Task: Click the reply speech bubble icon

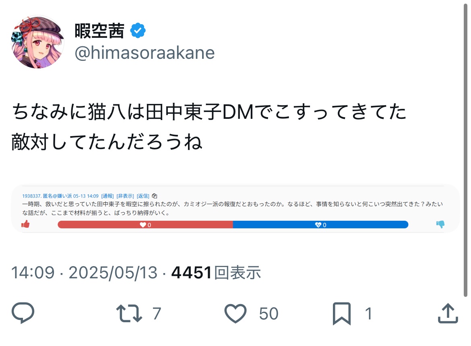Action: 23,314
